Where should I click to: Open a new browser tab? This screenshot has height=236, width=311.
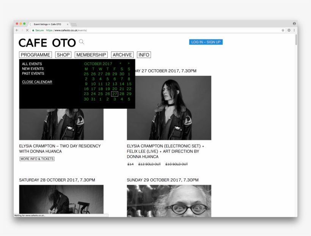click(x=74, y=25)
